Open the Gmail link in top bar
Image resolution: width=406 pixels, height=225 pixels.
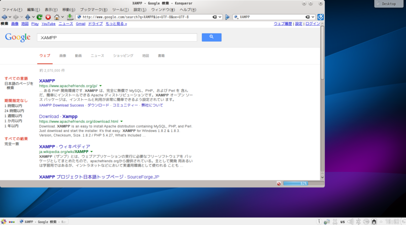81,23
